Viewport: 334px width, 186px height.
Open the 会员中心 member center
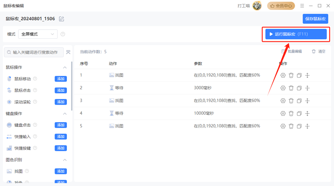281,6
